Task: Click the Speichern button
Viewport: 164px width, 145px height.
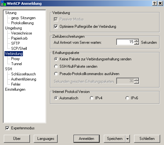Action: pos(115,139)
